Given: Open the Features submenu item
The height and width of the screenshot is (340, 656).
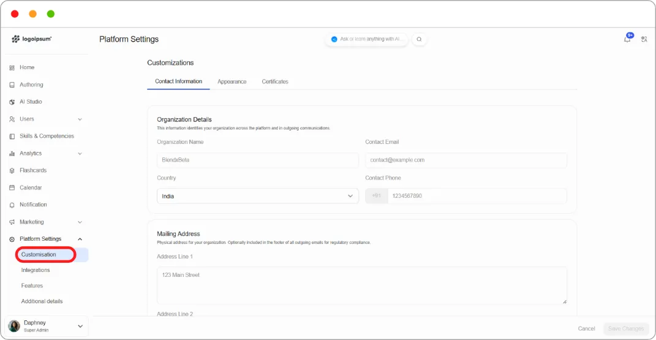Looking at the screenshot, I should [32, 285].
